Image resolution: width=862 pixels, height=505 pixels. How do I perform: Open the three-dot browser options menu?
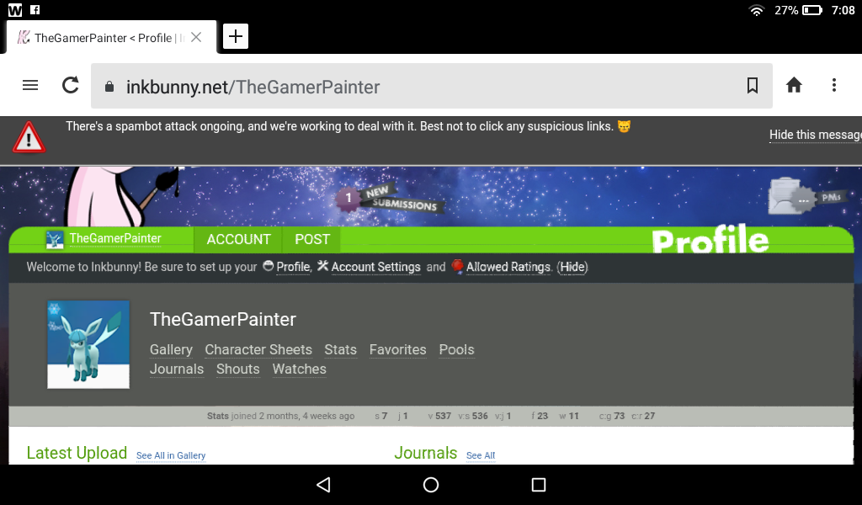click(834, 85)
